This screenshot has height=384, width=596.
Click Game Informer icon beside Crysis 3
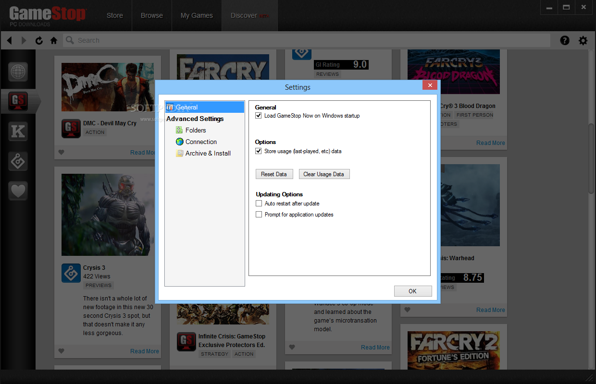tap(71, 273)
